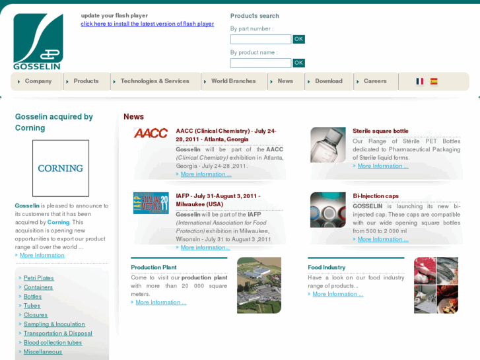Image resolution: width=480 pixels, height=360 pixels.
Task: Open the News menu
Action: (x=285, y=81)
